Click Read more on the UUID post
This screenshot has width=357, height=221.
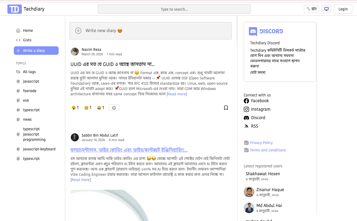click(x=177, y=94)
